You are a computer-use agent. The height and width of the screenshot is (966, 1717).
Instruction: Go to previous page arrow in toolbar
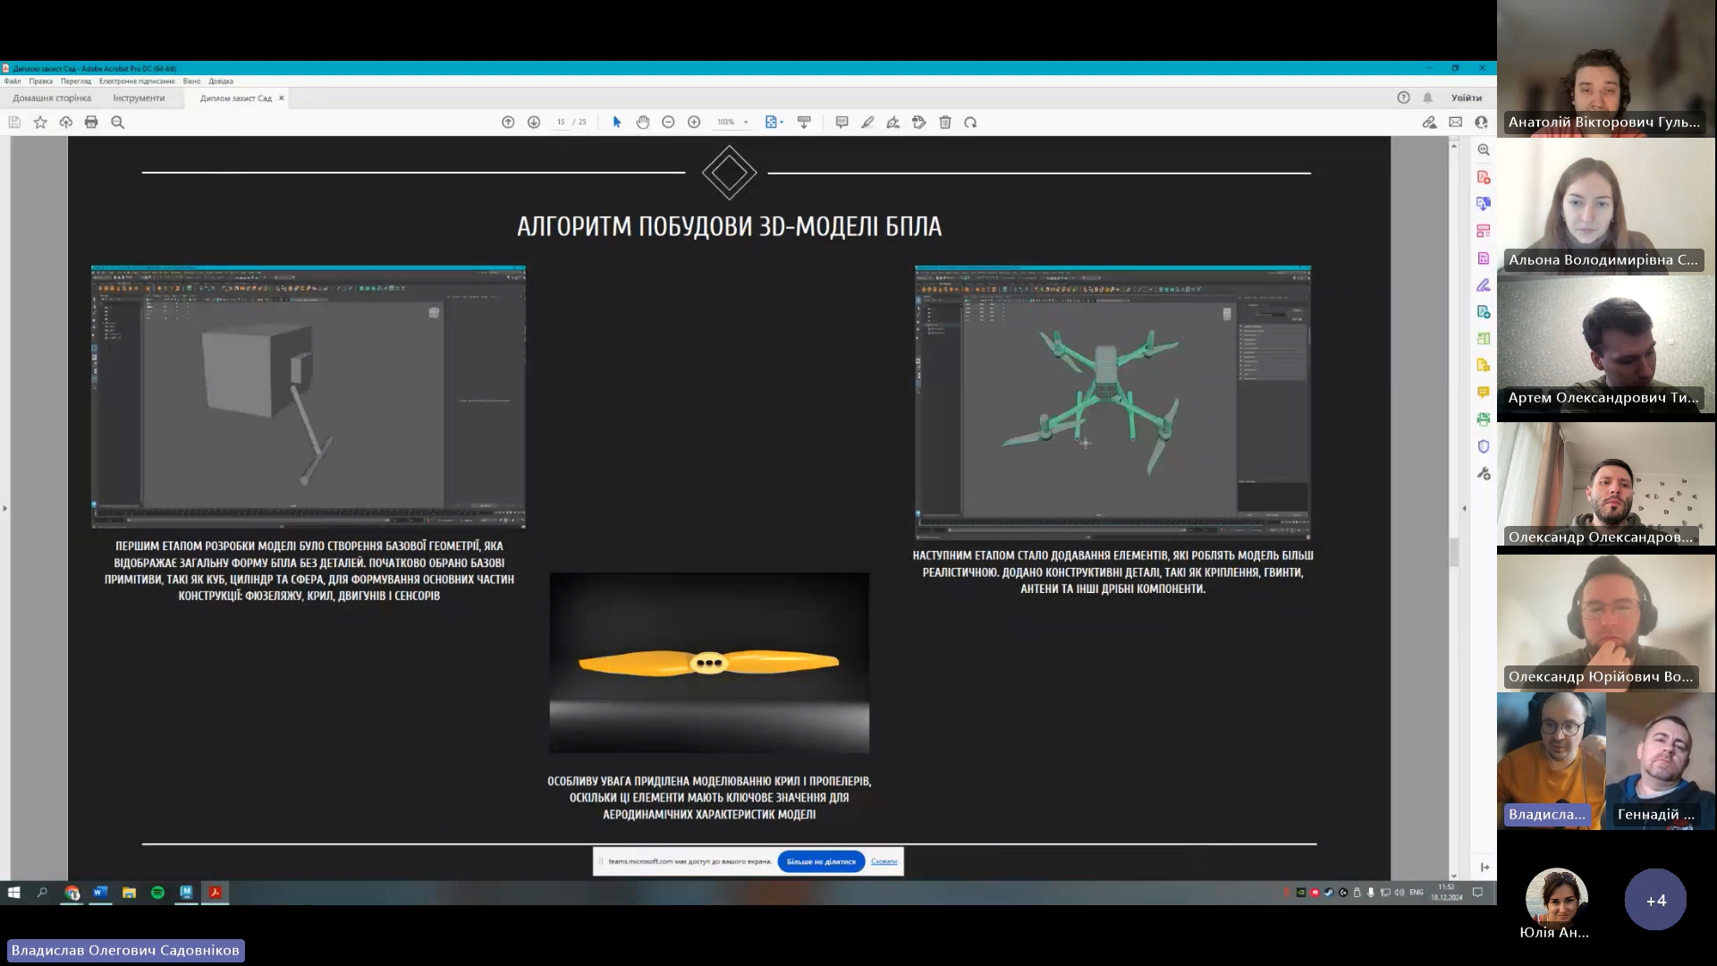(x=508, y=123)
